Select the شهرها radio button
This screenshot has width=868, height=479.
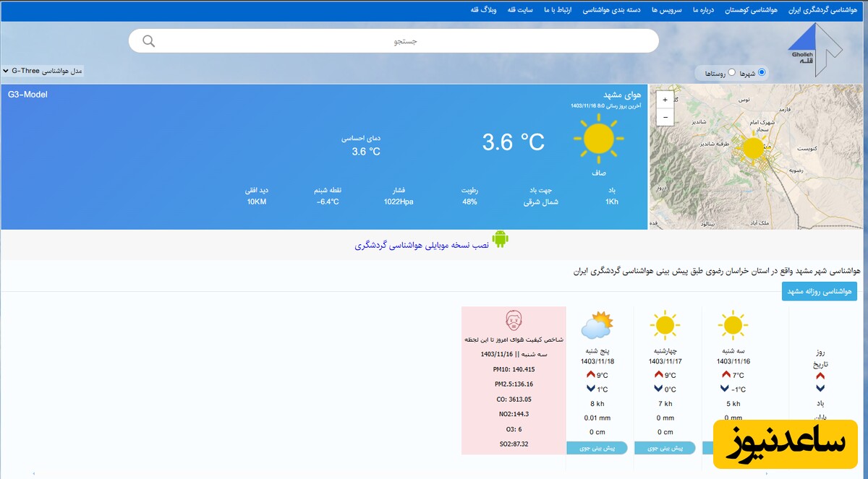point(762,72)
